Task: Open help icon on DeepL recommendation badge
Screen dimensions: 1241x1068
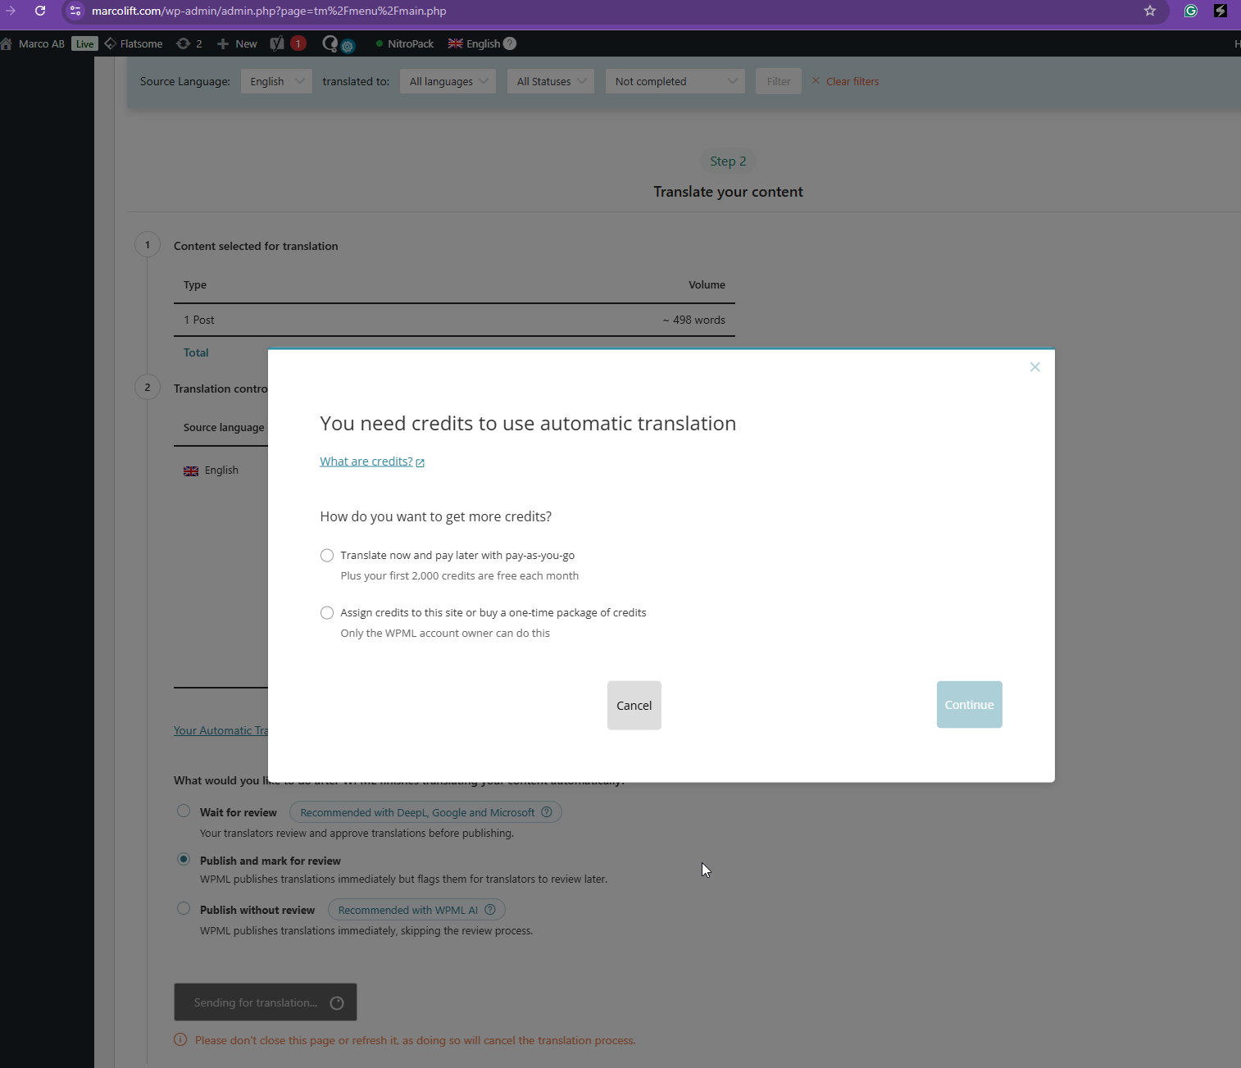Action: [x=547, y=812]
